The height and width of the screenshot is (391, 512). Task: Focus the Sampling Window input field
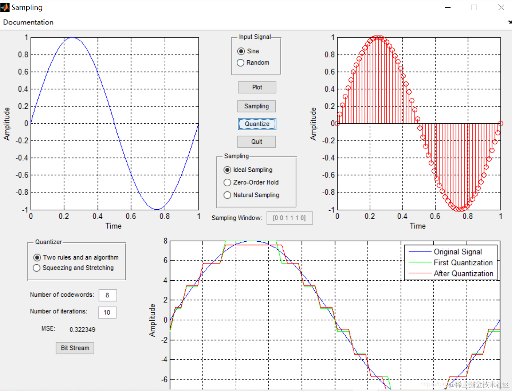tap(290, 218)
